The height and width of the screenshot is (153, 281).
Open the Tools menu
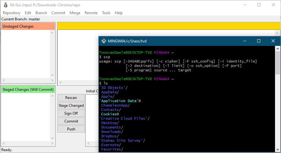coord(106,13)
